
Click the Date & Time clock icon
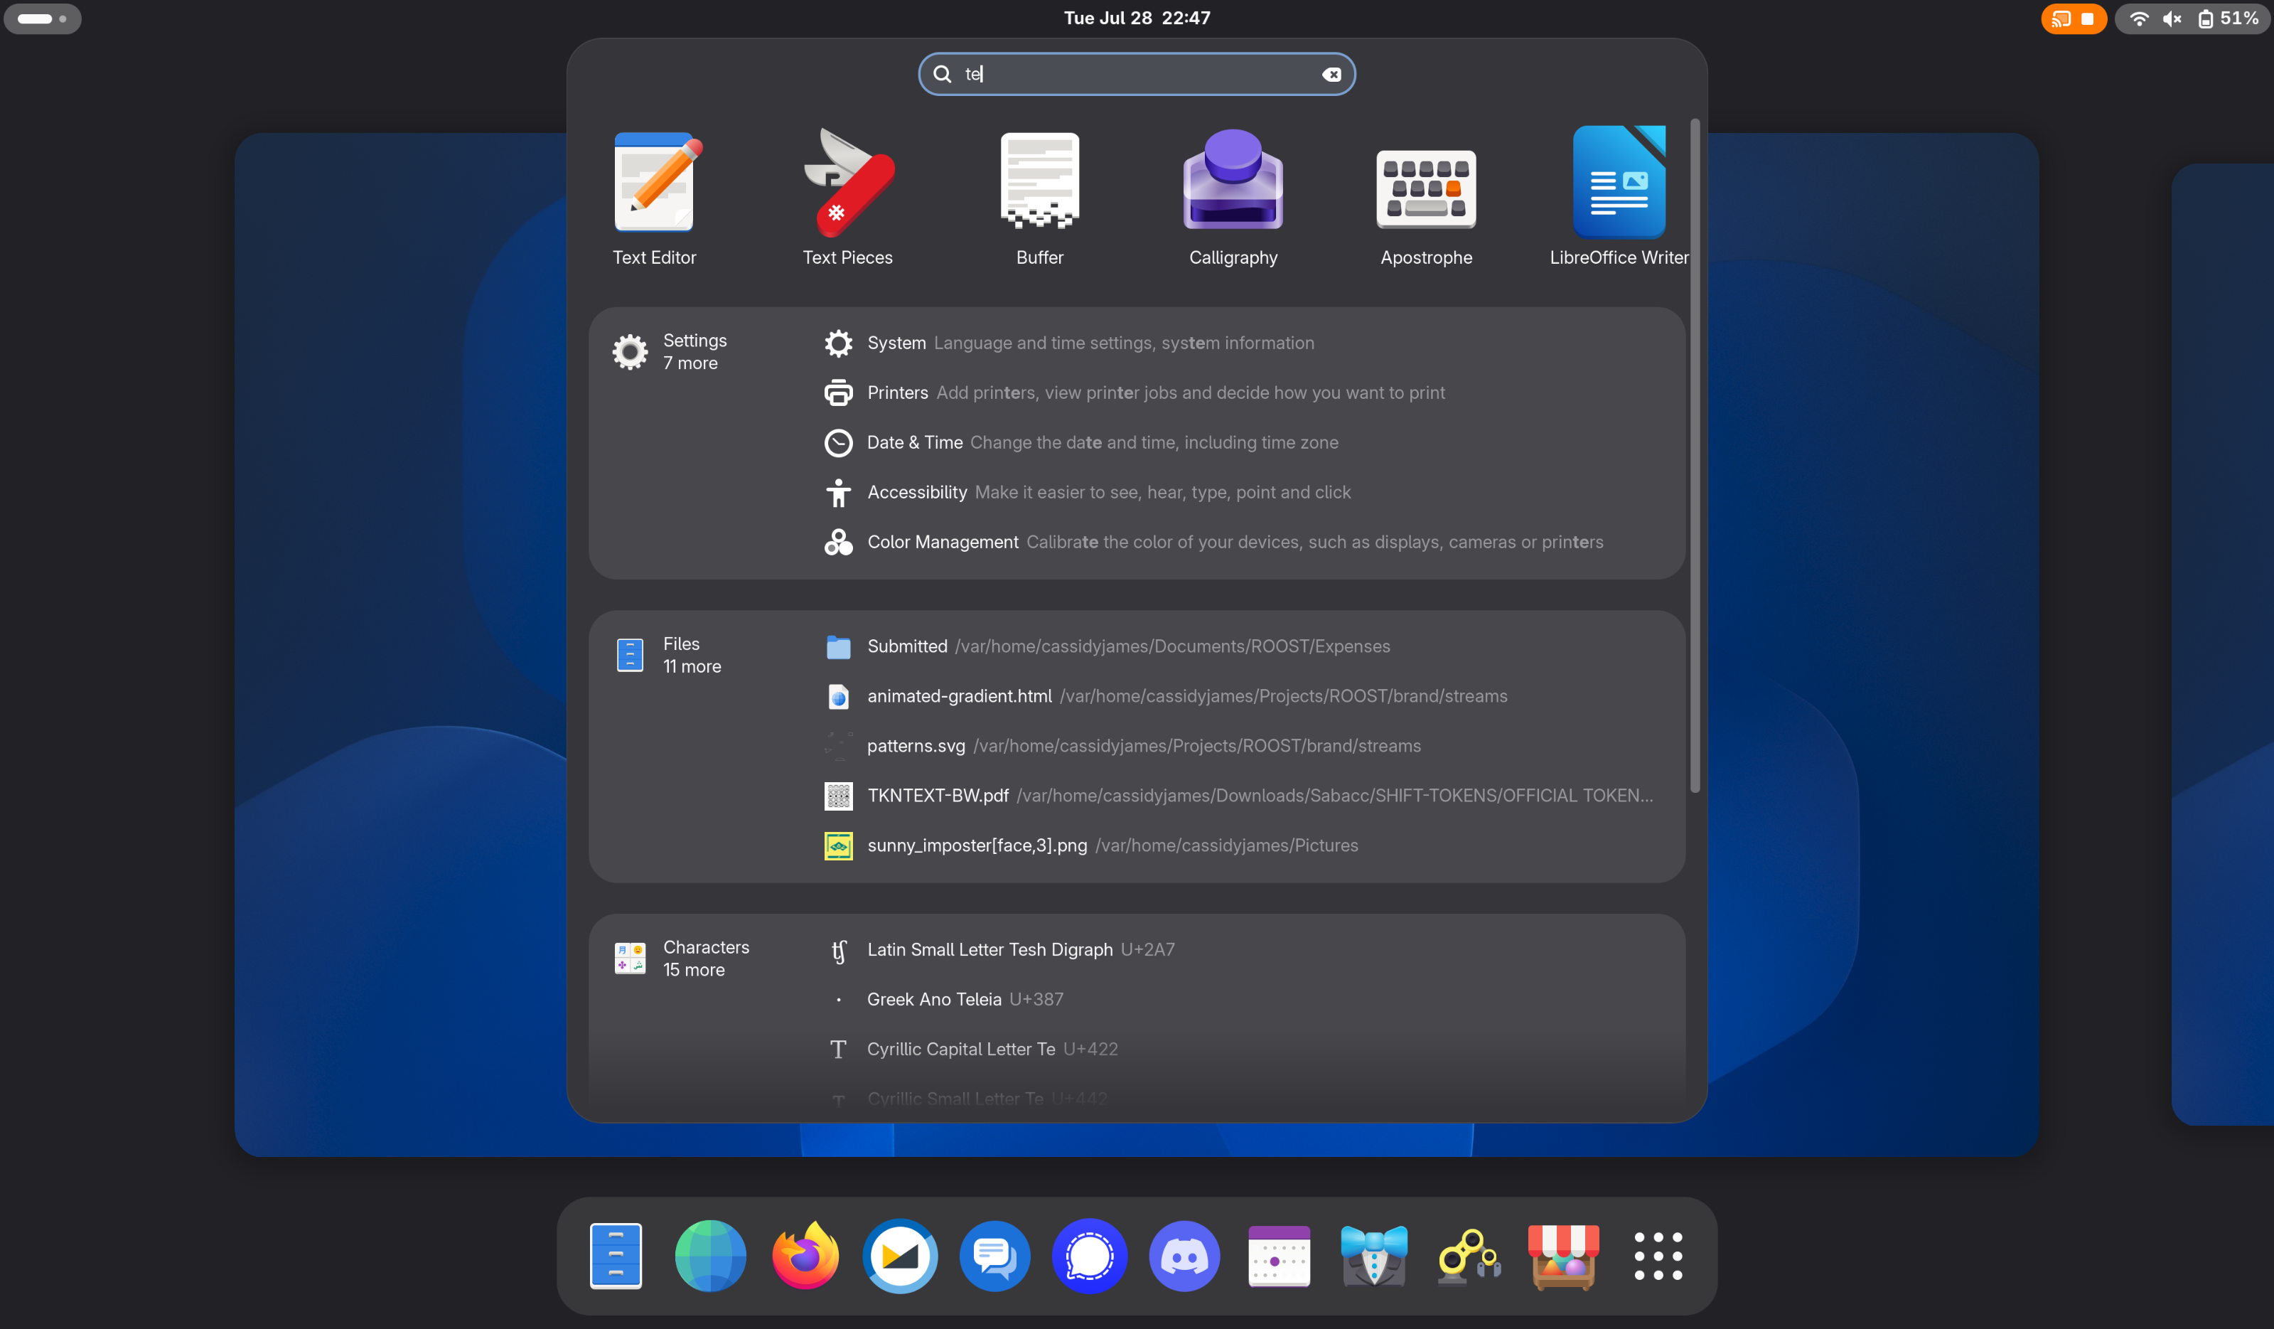coord(838,442)
